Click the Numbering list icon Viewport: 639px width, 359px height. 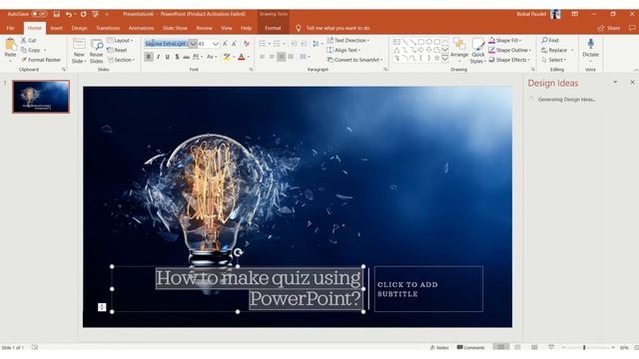(277, 44)
